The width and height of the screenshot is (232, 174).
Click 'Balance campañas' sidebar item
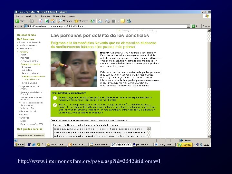coord(32,124)
